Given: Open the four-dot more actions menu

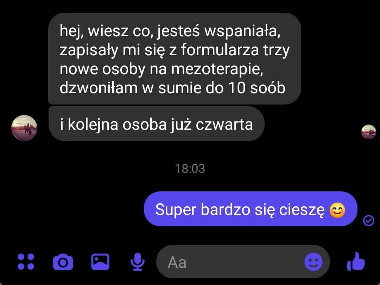Looking at the screenshot, I should tap(26, 262).
